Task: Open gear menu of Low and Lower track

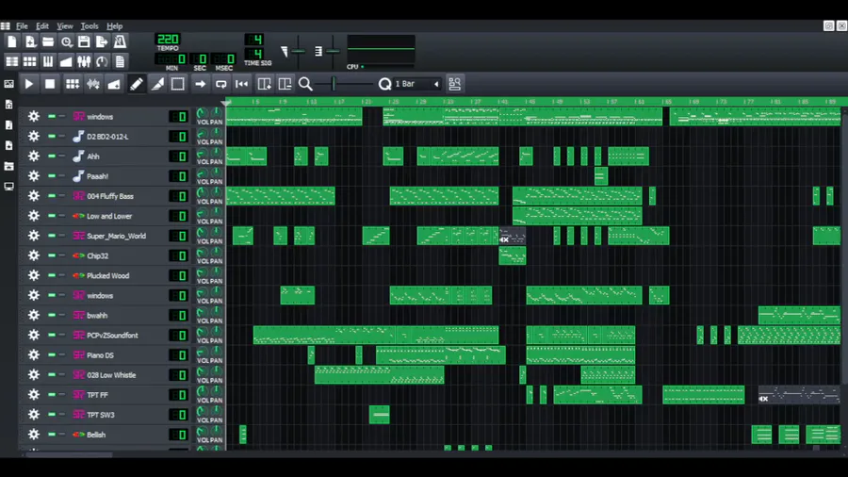Action: [x=34, y=216]
